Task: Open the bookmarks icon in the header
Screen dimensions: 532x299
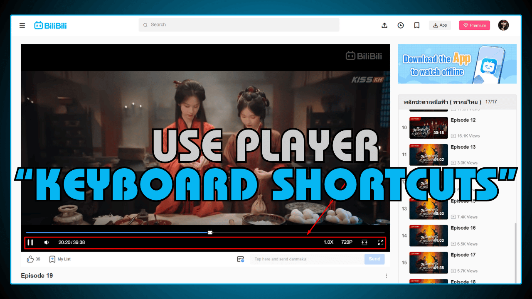Action: click(x=417, y=25)
